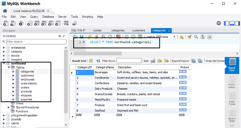The width and height of the screenshot is (241, 128).
Task: Click the editor horizontal scrollbar thumb
Action: click(98, 53)
